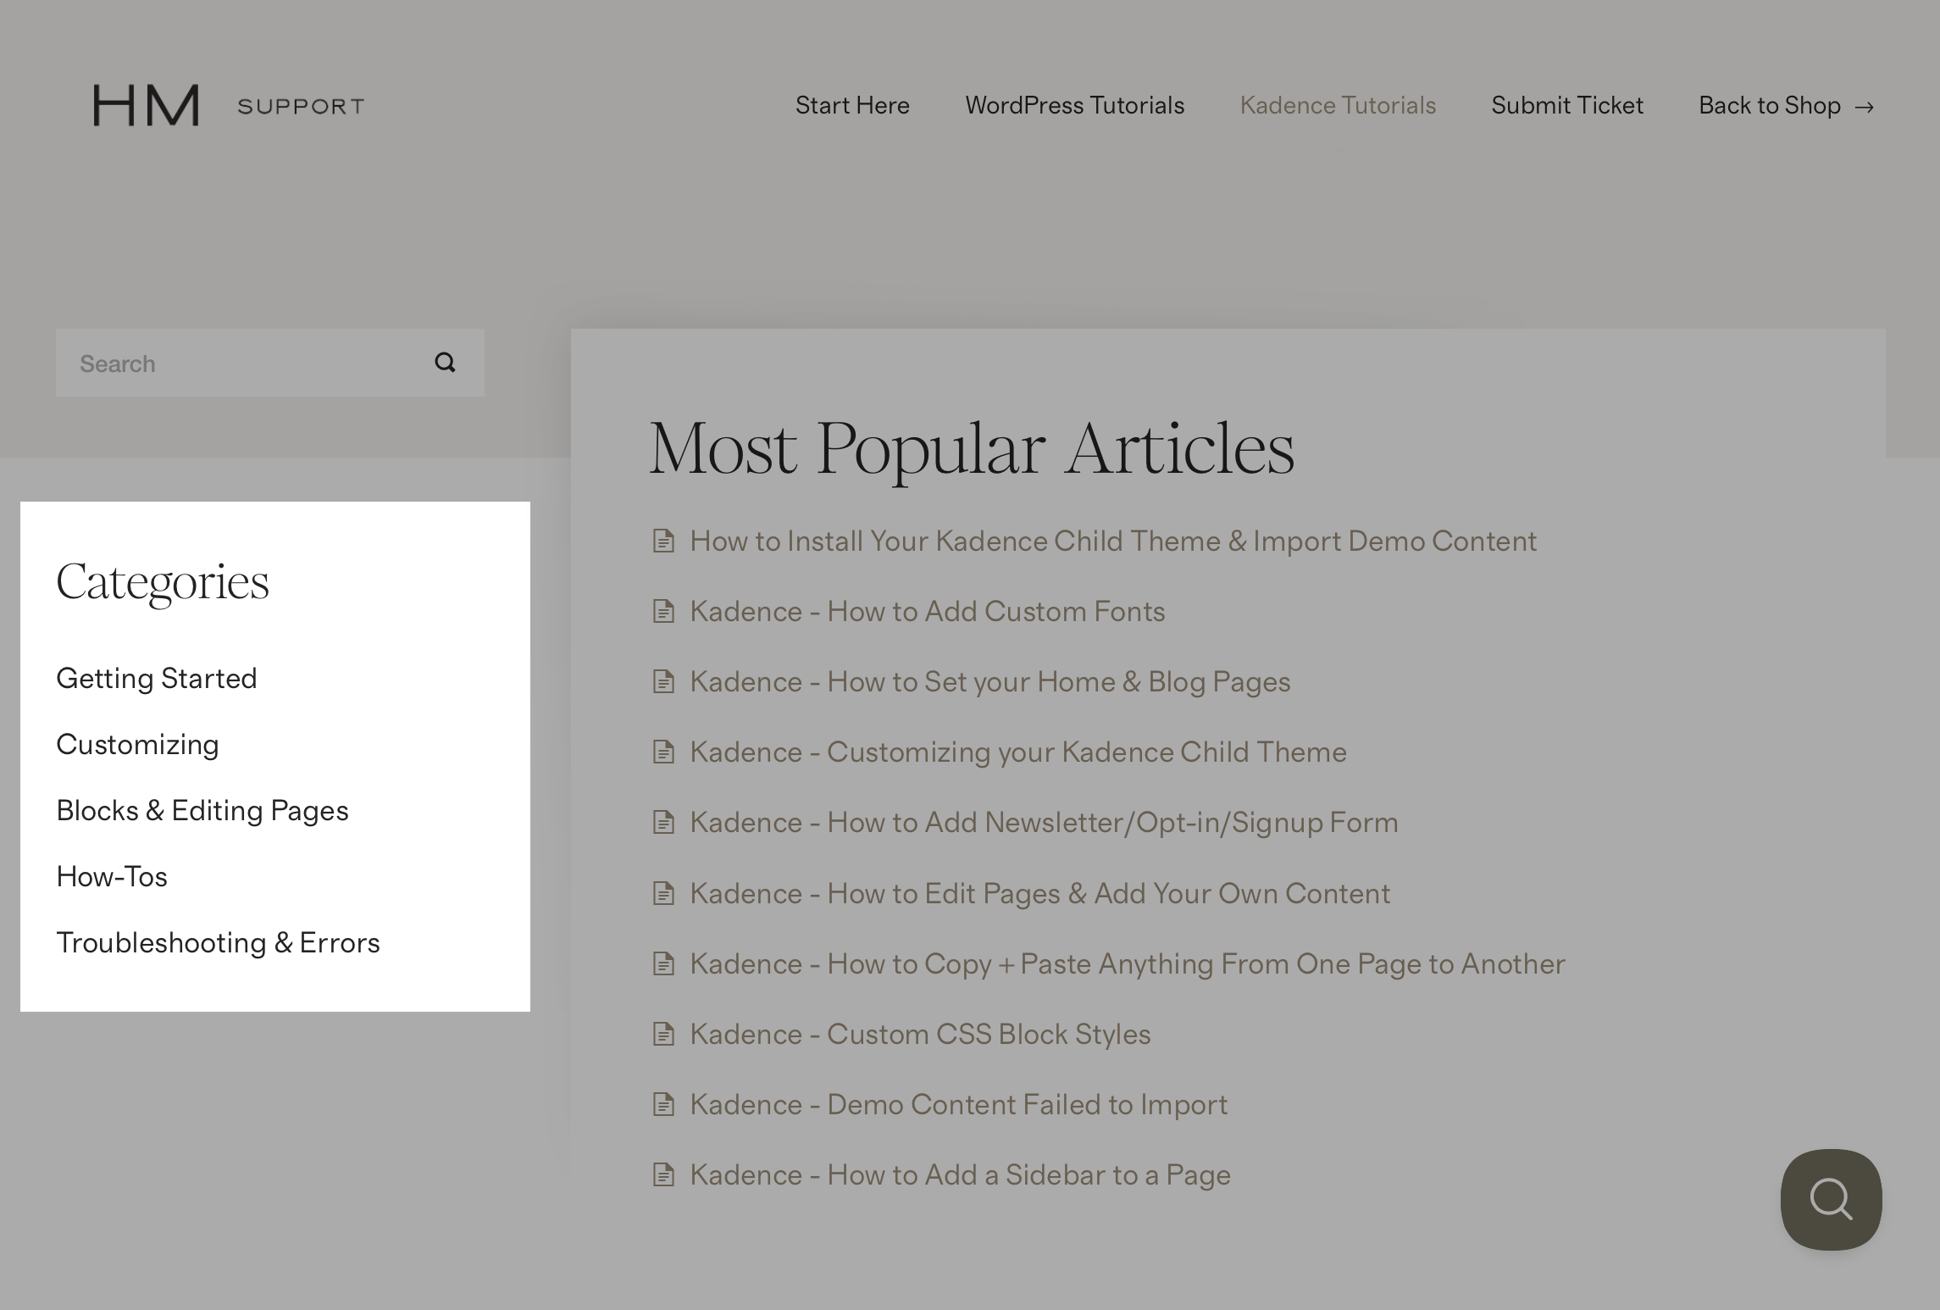Open article Customizing your Kadence Child Theme
This screenshot has width=1940, height=1310.
point(1018,752)
